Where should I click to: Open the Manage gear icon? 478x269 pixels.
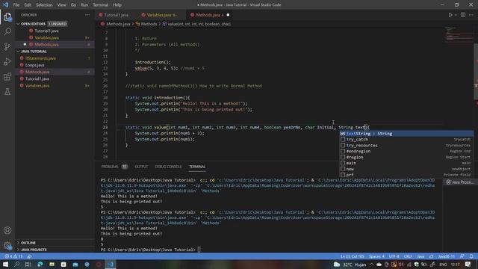[x=7, y=245]
